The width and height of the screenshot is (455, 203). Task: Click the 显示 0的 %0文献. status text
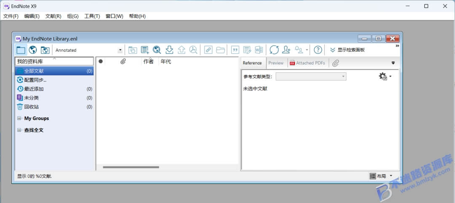tap(35, 176)
